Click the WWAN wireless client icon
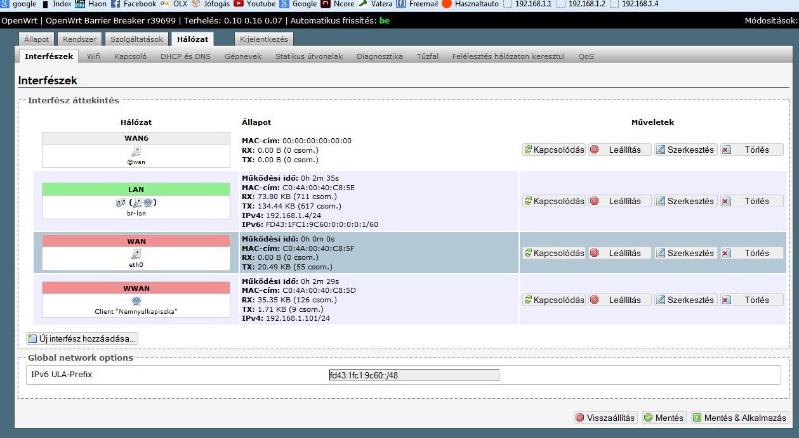Image resolution: width=799 pixels, height=438 pixels. click(136, 301)
